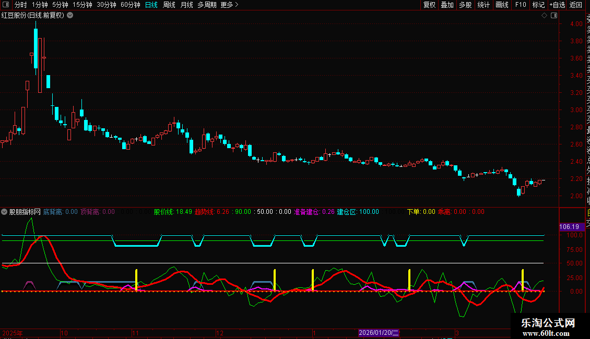Open the 分时 intraday tab
The width and height of the screenshot is (590, 339).
(x=20, y=5)
